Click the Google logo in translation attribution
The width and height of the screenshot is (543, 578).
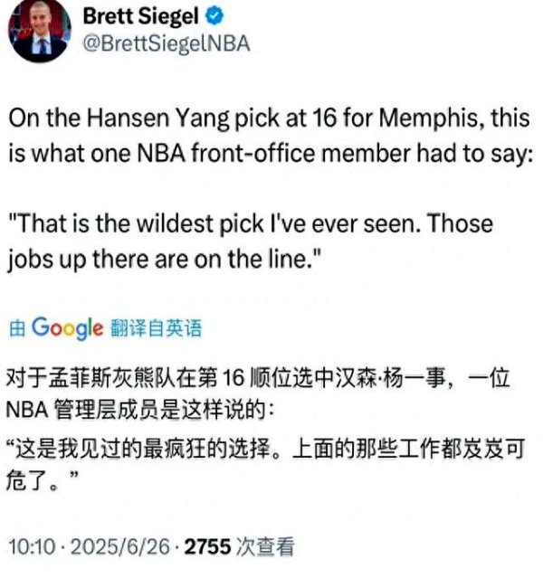[x=68, y=327]
